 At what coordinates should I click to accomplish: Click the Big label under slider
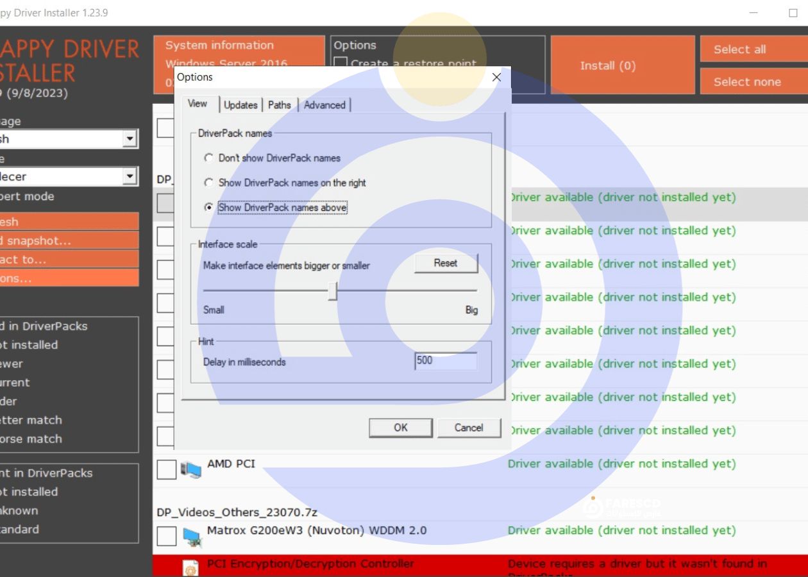coord(471,310)
